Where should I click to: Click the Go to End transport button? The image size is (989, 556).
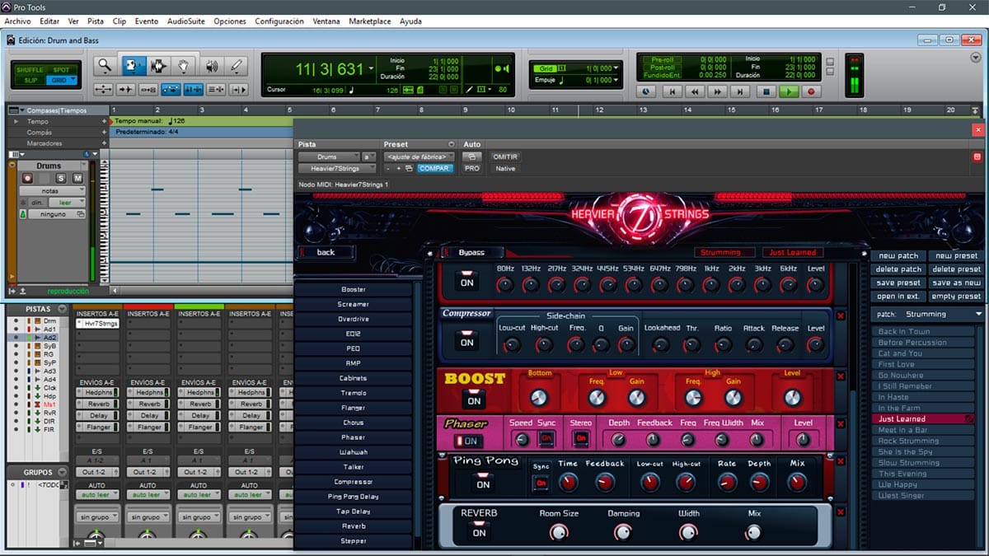[x=741, y=92]
